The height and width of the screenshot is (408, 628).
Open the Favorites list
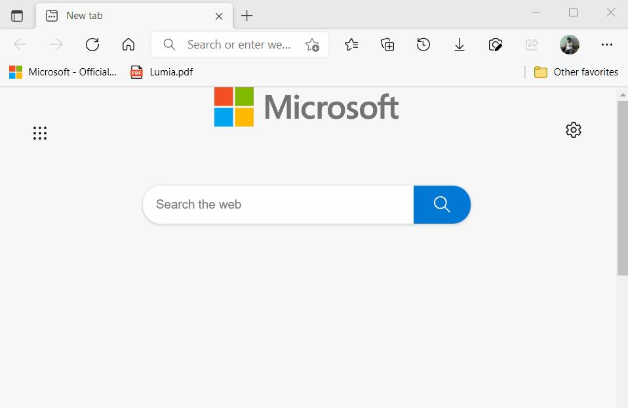(x=351, y=45)
